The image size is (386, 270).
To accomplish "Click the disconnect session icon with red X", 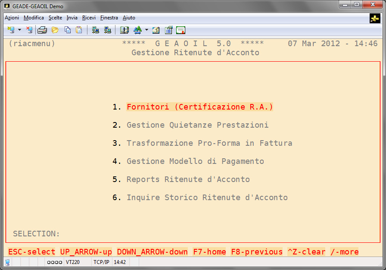I will click(x=29, y=30).
